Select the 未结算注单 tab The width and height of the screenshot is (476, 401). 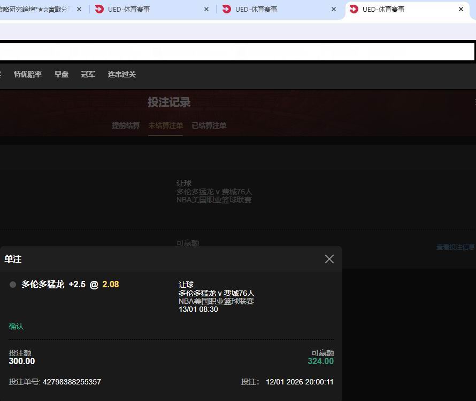click(165, 125)
